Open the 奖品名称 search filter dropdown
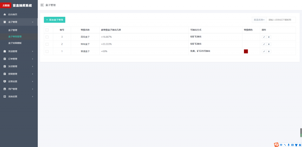This screenshot has height=147, width=302. tap(259, 20)
